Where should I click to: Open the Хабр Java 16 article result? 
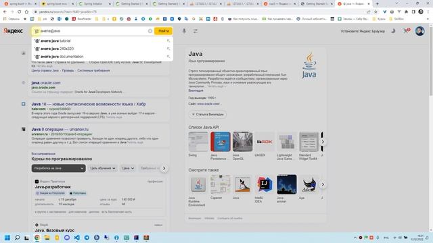(x=89, y=104)
